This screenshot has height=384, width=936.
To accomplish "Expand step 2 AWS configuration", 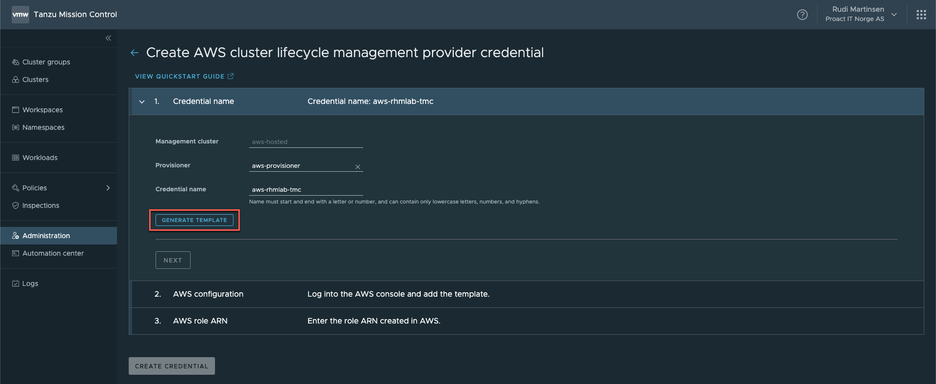I will coord(527,294).
